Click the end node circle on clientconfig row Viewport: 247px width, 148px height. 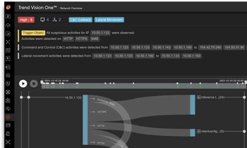[244, 131]
